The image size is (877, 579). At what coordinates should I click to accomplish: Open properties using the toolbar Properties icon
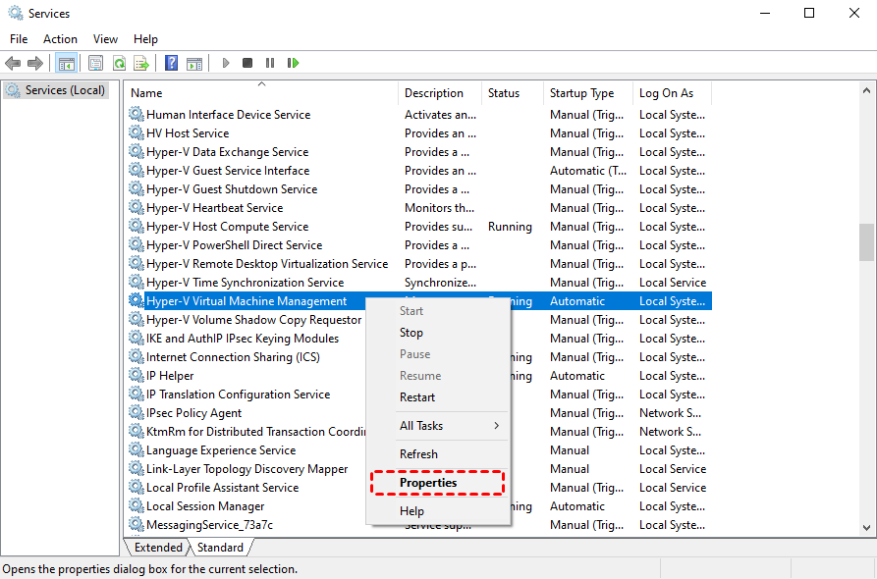point(93,62)
